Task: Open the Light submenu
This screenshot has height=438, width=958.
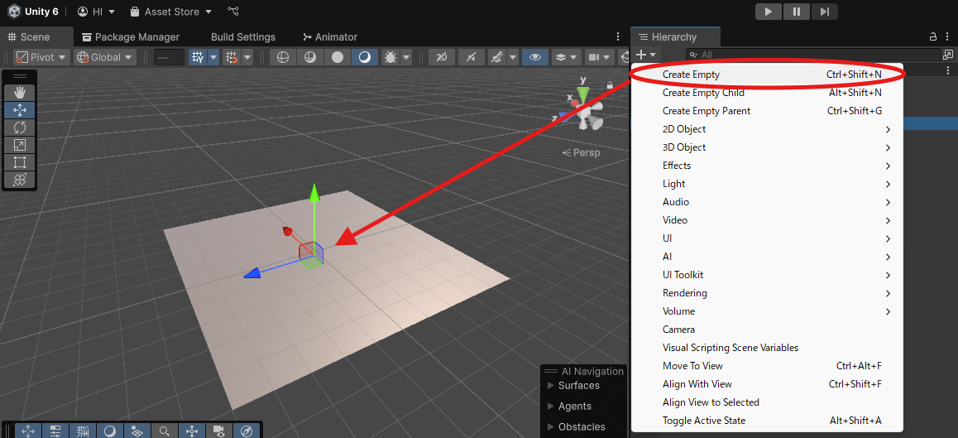Action: [x=767, y=184]
